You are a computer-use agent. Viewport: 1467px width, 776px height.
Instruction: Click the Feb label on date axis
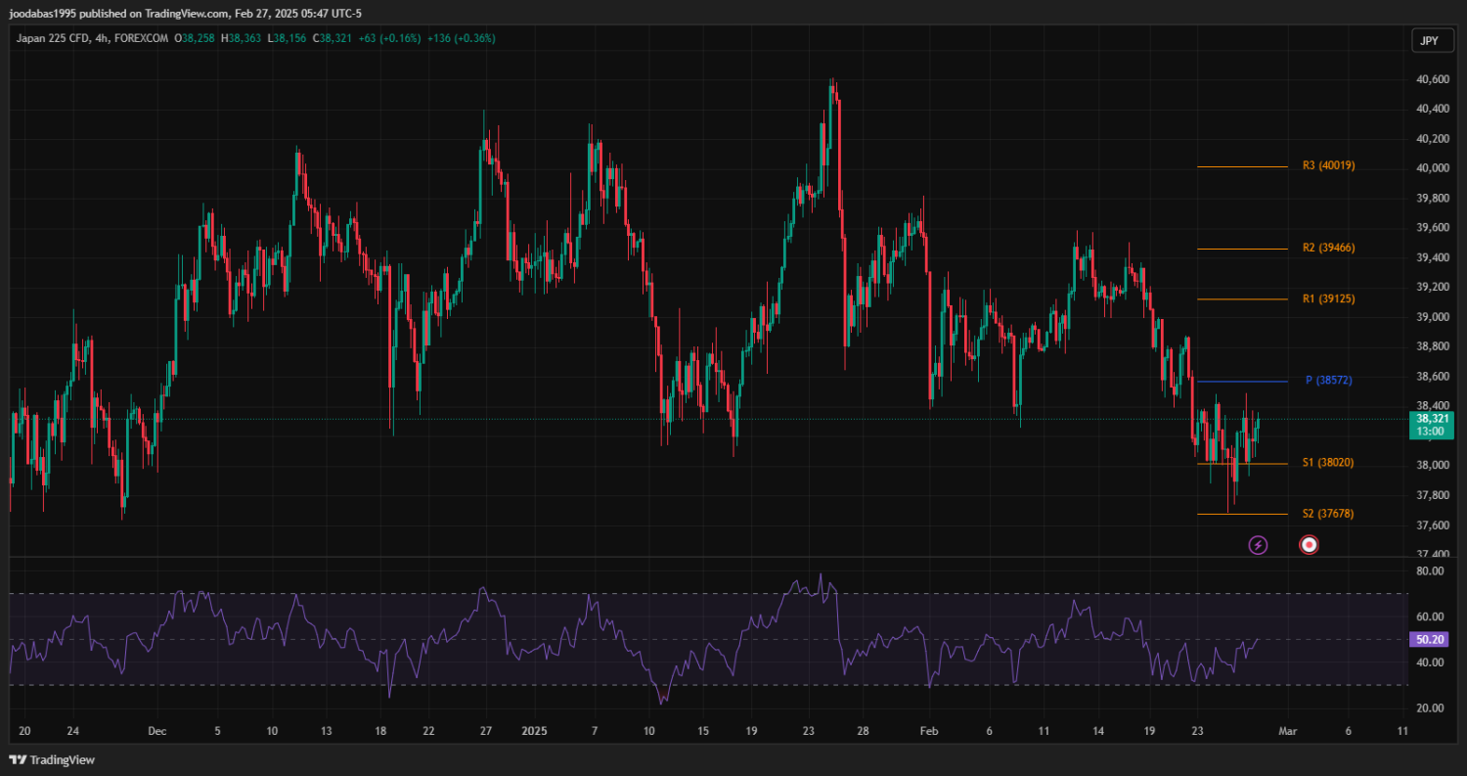click(929, 731)
